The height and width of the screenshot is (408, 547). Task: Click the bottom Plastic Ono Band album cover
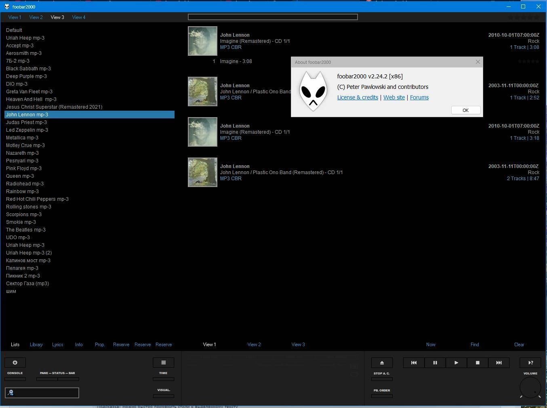pyautogui.click(x=202, y=172)
